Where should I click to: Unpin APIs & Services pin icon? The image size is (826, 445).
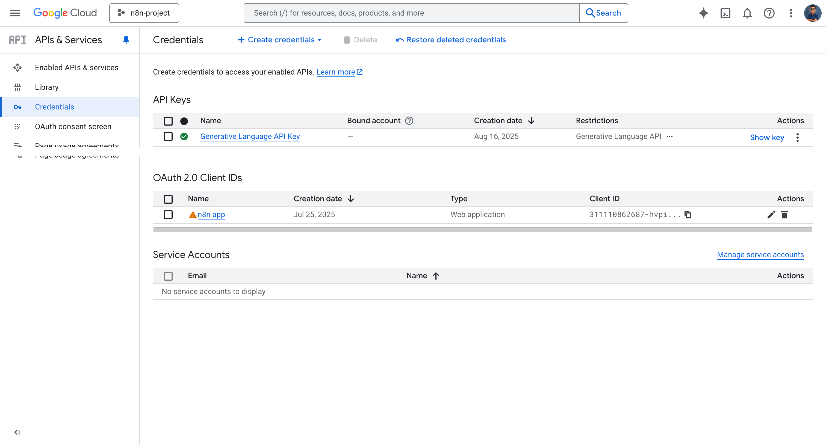(126, 40)
